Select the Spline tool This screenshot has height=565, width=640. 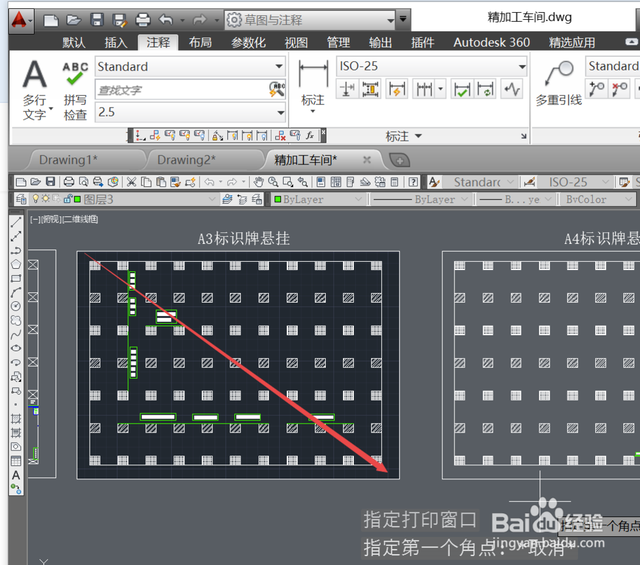16,335
